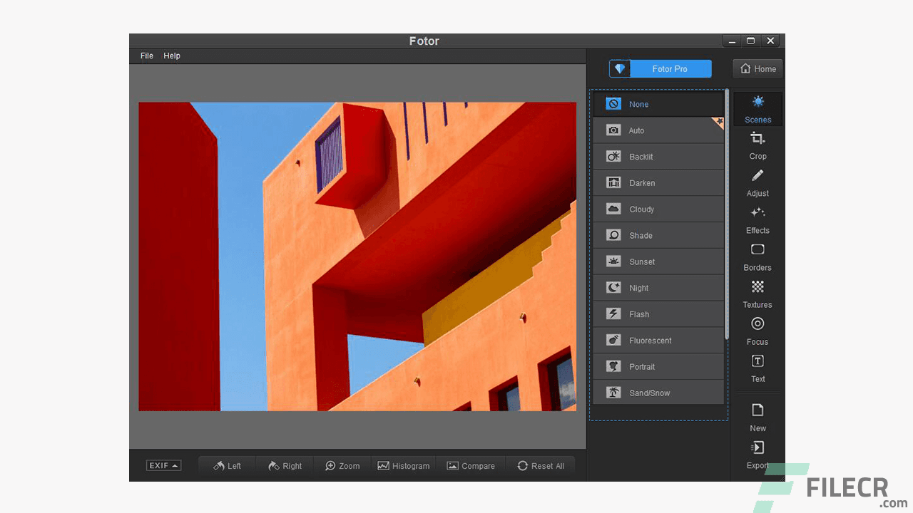The image size is (913, 513).
Task: Apply the Backlit scene preset
Action: click(x=658, y=156)
